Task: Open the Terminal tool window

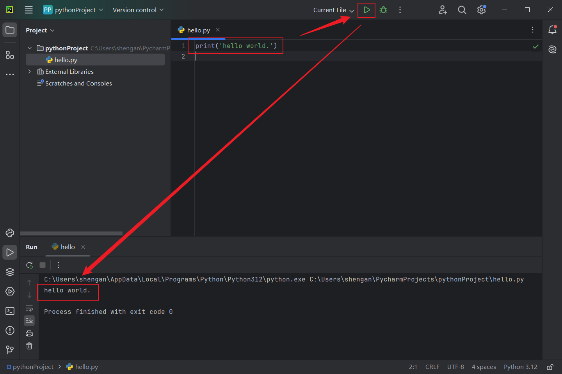Action: tap(10, 311)
